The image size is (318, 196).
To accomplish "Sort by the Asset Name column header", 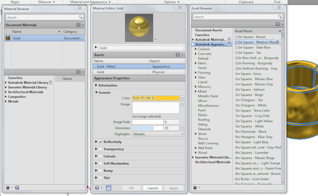I will [257, 31].
